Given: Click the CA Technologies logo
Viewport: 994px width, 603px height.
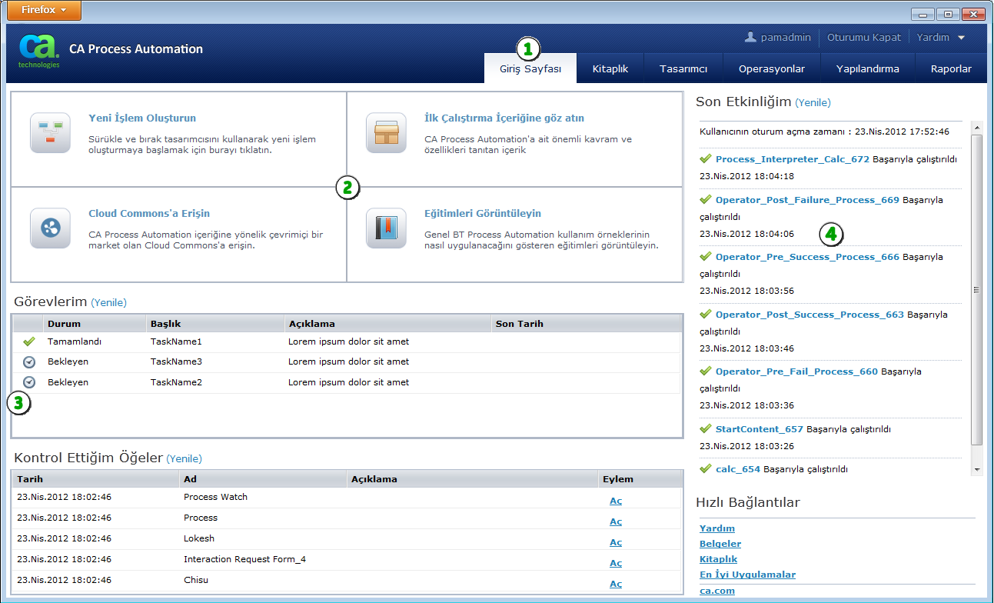Looking at the screenshot, I should (38, 50).
